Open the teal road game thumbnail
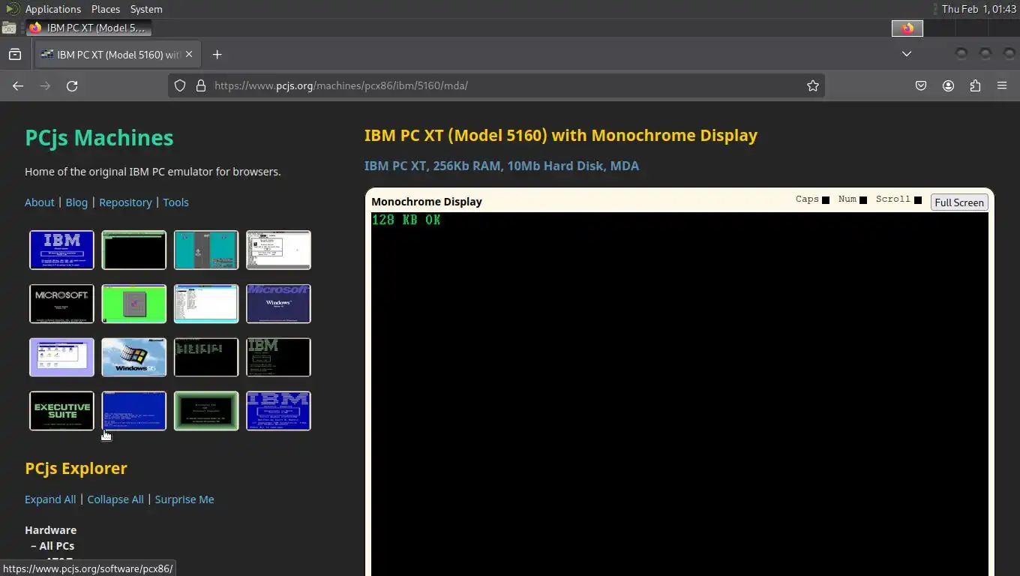 pyautogui.click(x=206, y=250)
